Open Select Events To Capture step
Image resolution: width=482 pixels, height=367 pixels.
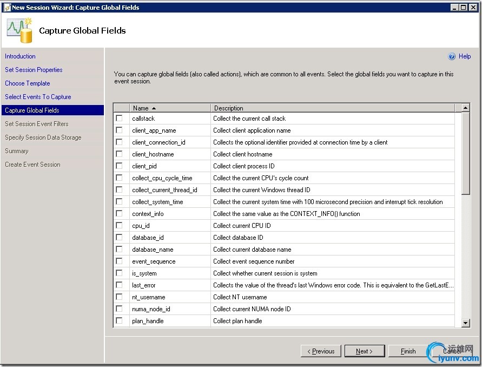tap(38, 97)
